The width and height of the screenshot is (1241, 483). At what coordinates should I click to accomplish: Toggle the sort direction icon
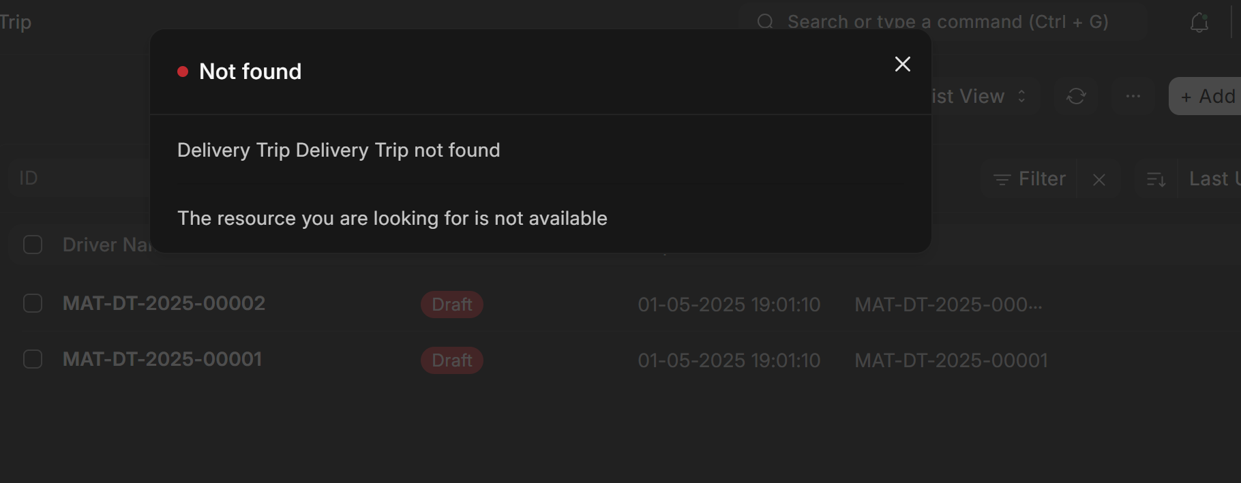1156,180
